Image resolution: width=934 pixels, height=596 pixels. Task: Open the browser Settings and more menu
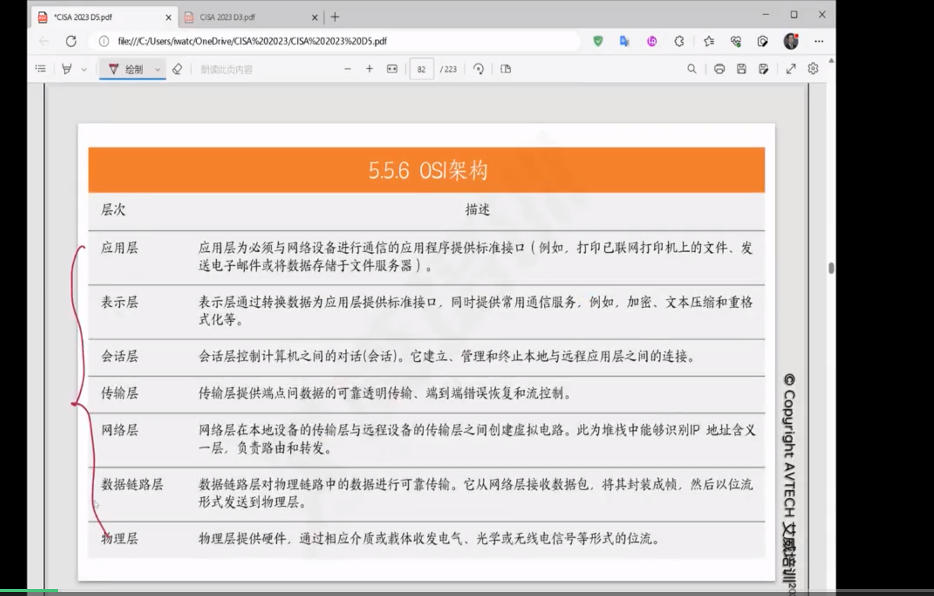click(x=819, y=41)
